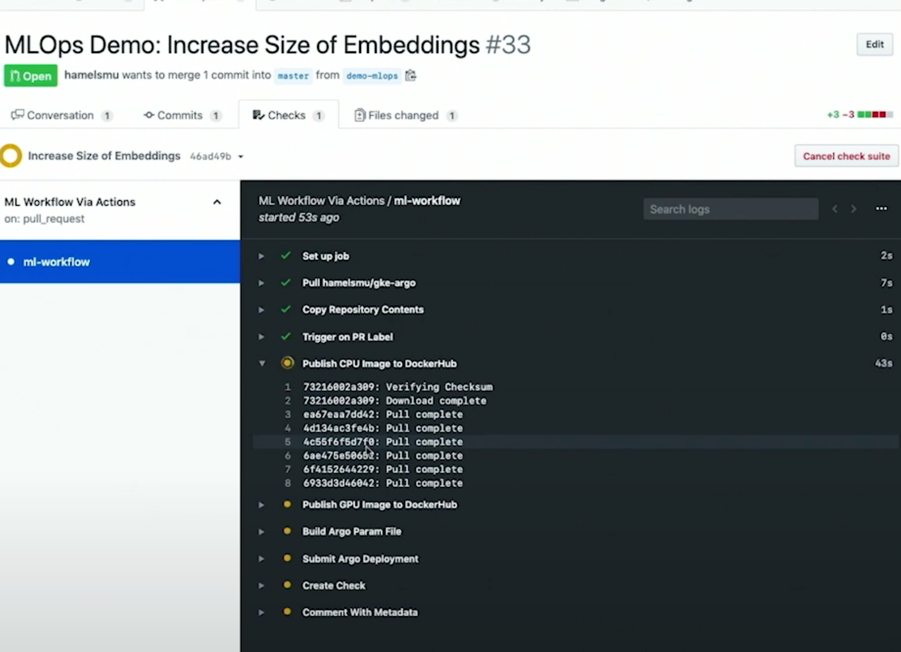Collapse the ML Workflow Via Actions section
This screenshot has height=652, width=901.
pos(217,202)
